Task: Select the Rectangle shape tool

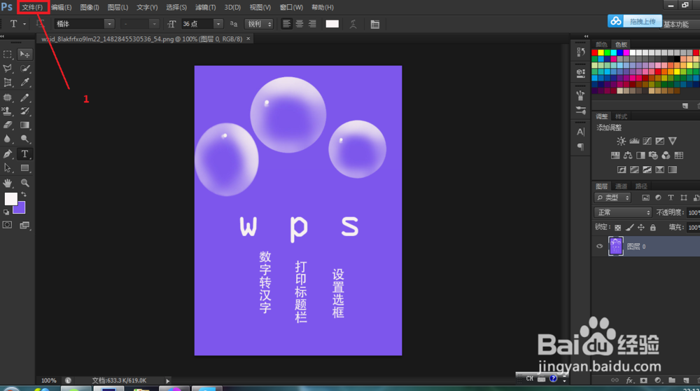Action: tap(25, 168)
